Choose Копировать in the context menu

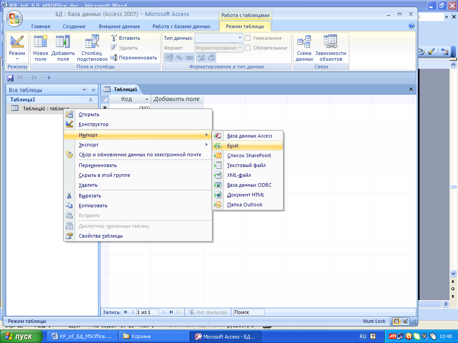[x=138, y=205]
